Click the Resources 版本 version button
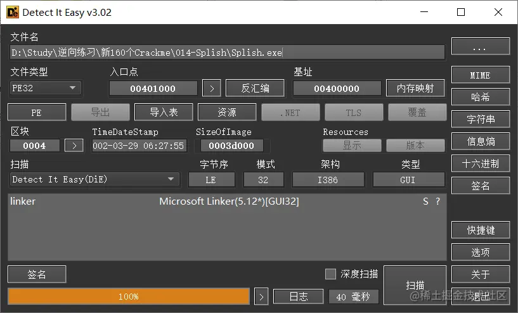Screen dimensions: 518x313 point(415,145)
